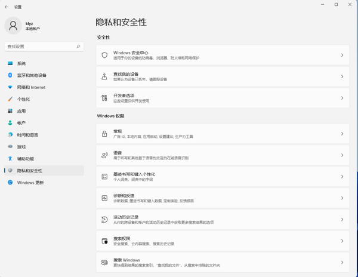Viewport: 358px width, 277px height.
Task: Click the 常规 padlock icon
Action: click(x=104, y=134)
